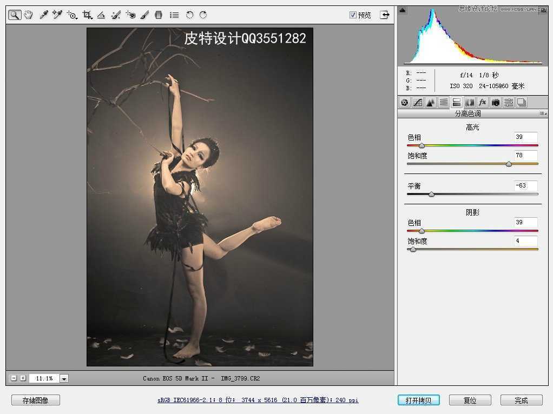
Task: Click the 11.1% zoom level field
Action: click(44, 378)
